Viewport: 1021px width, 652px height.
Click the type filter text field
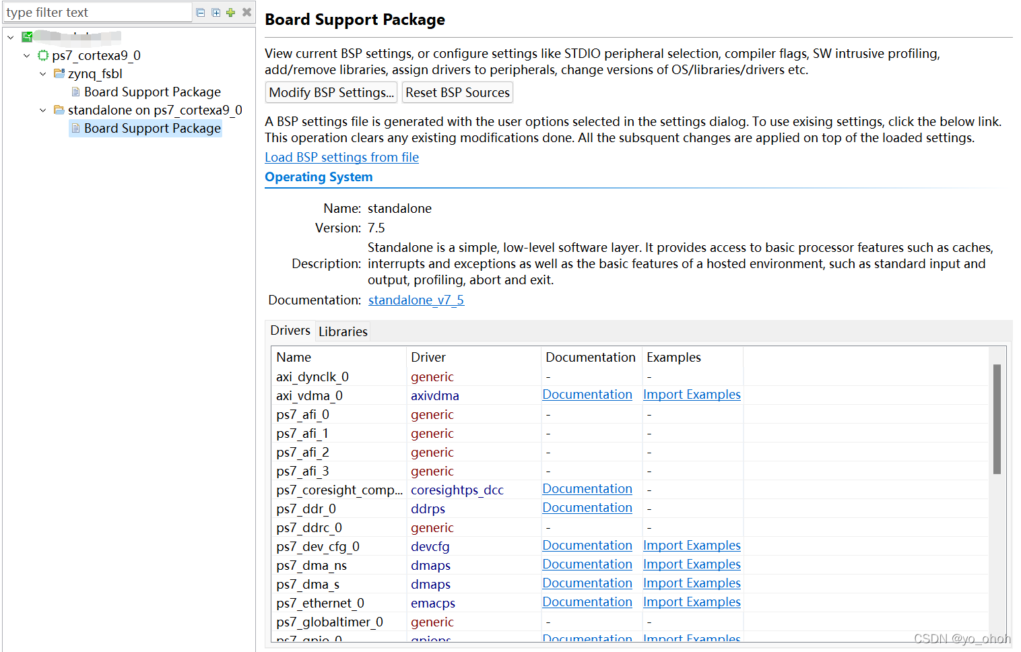(98, 12)
